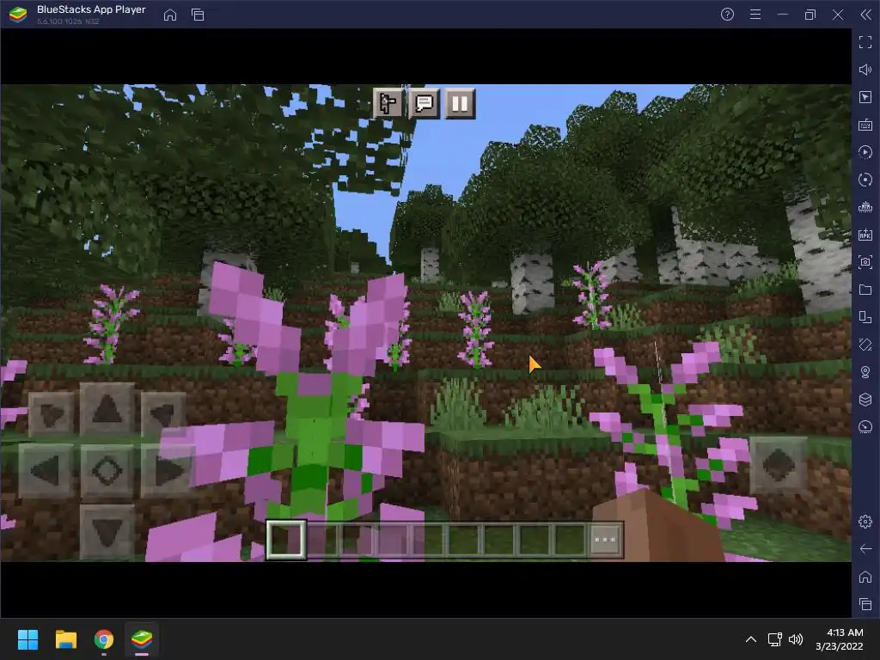Install APK from sidebar
Image resolution: width=880 pixels, height=660 pixels.
pyautogui.click(x=865, y=235)
